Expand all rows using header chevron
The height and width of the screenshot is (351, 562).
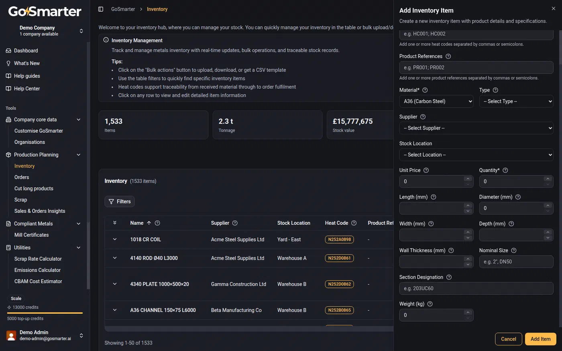coord(115,223)
